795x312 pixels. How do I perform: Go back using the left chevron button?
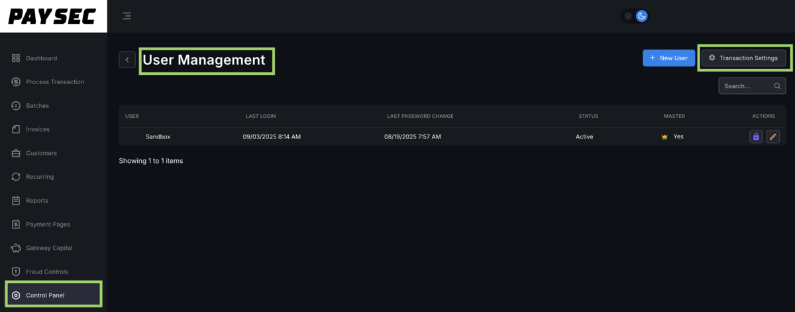pyautogui.click(x=127, y=60)
